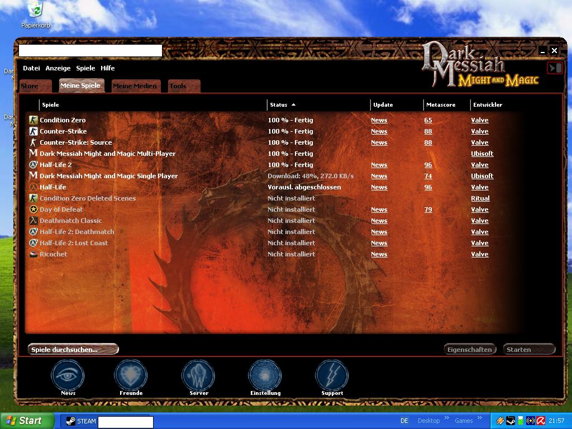Click the Half-Life orange lambda icon
Viewport: 572px width, 429px height.
point(33,187)
